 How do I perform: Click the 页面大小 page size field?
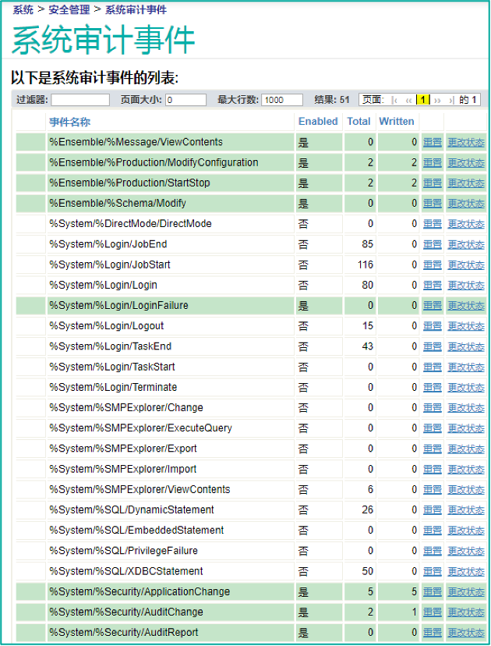(x=185, y=100)
